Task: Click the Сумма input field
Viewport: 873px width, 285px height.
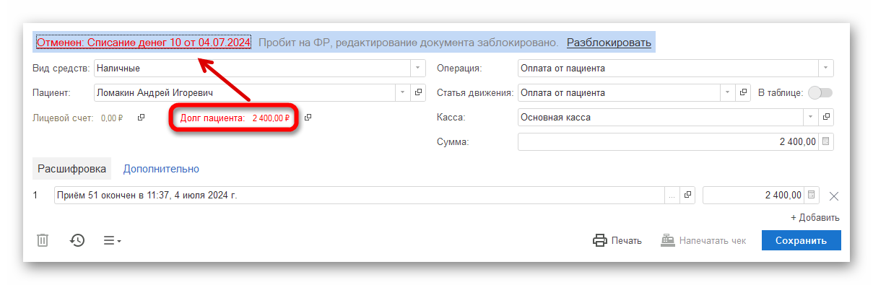Action: pos(669,141)
